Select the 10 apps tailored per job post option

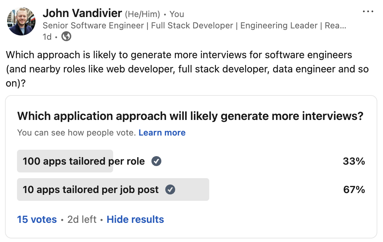click(91, 189)
